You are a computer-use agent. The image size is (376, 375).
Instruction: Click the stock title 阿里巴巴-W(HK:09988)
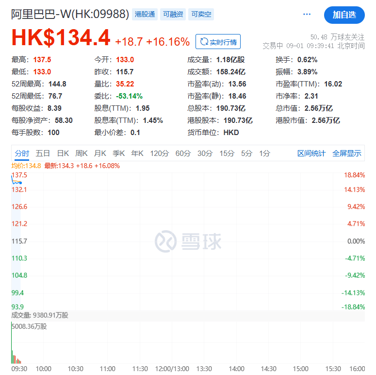pos(70,14)
